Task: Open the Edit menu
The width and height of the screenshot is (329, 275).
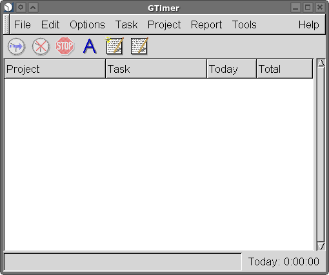Action: (50, 24)
